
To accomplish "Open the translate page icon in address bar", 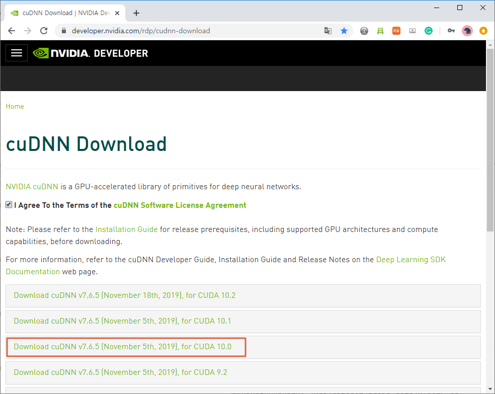I will [x=327, y=31].
